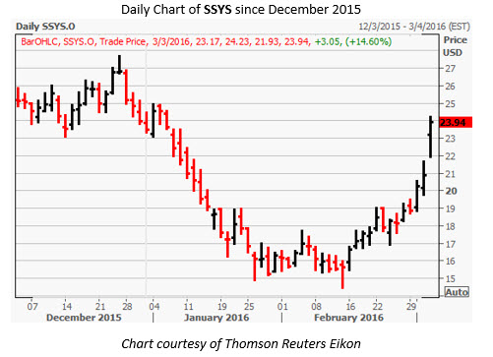The width and height of the screenshot is (493, 357).
Task: Click the 28 date tick label
Action: 127,307
